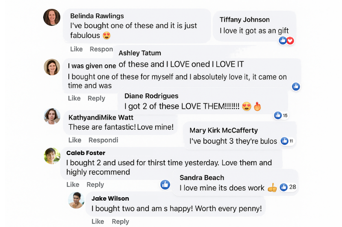Like Jake Wilson's comment
The height and width of the screenshot is (227, 342).
coord(97,221)
